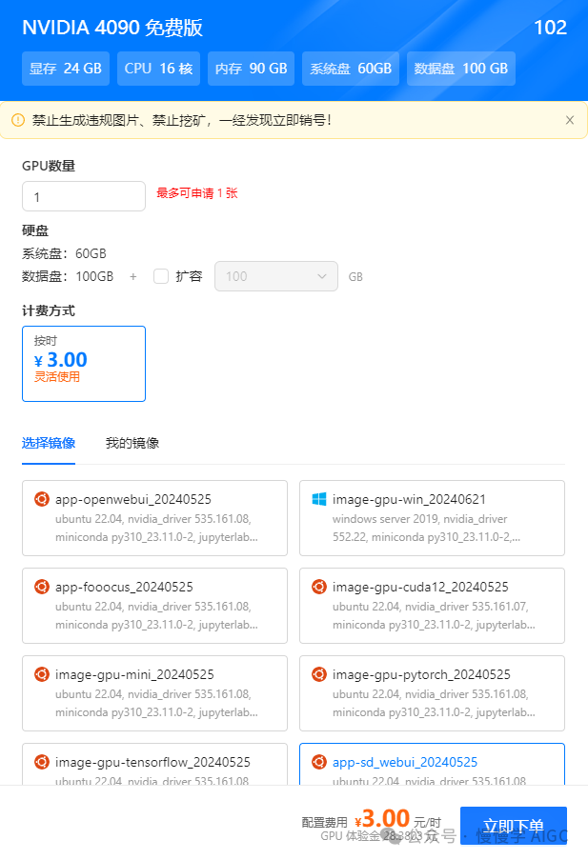Click the 显存 24 GB spec tag
The width and height of the screenshot is (588, 860).
coord(66,69)
